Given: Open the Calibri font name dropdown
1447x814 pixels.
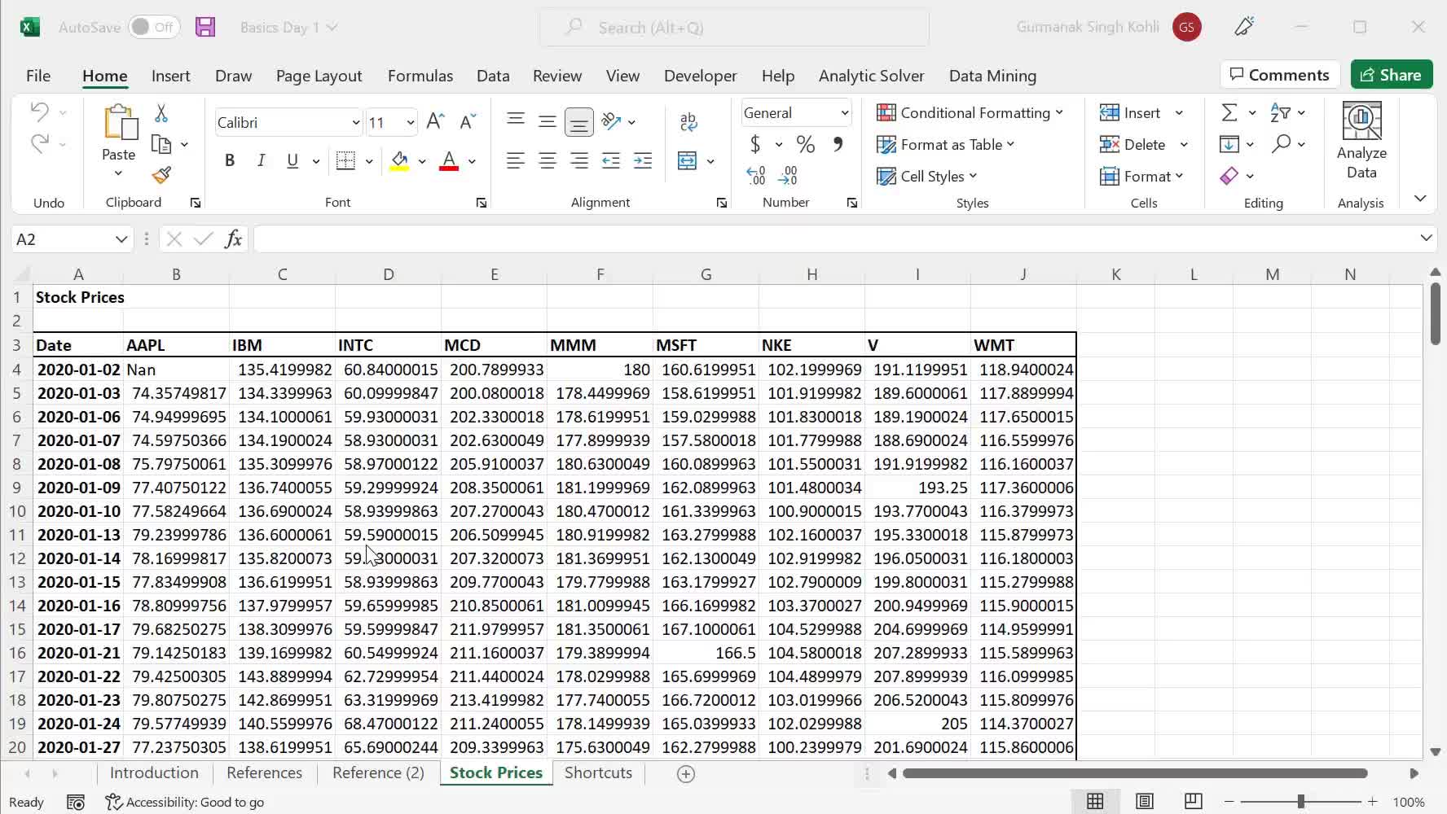Looking at the screenshot, I should (355, 123).
